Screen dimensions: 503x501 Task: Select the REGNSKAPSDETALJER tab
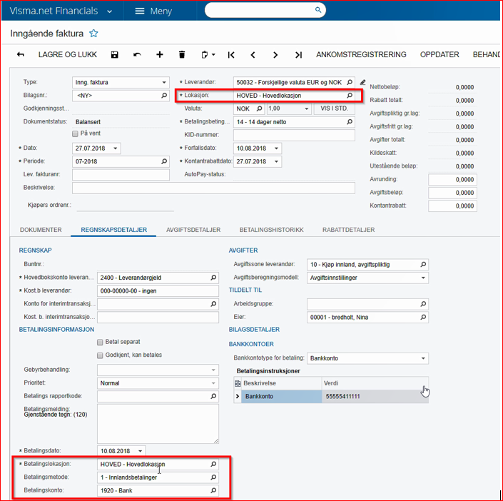pyautogui.click(x=114, y=230)
